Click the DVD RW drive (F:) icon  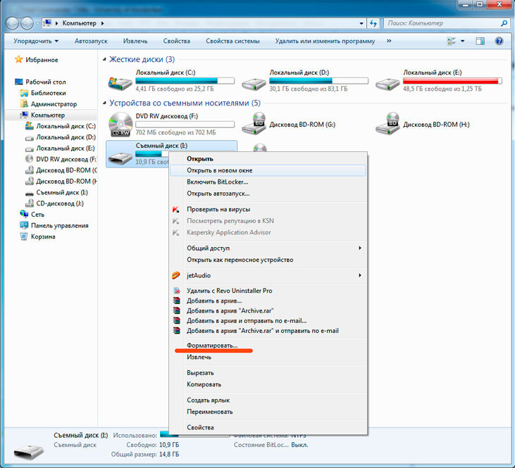coord(120,125)
